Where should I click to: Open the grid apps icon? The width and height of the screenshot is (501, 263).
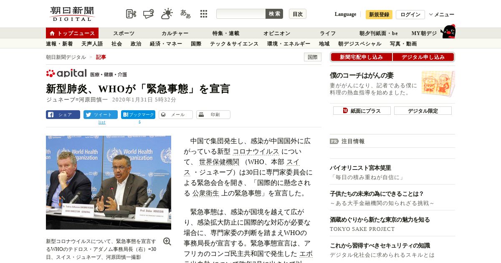pyautogui.click(x=204, y=14)
